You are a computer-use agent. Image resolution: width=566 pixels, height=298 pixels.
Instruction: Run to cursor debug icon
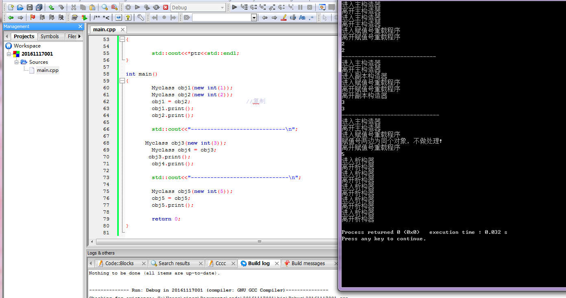(244, 7)
